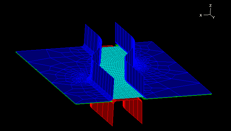Screen dimensions: 231x131
Task: Click the Z axis label on triad
Action: pos(210,6)
